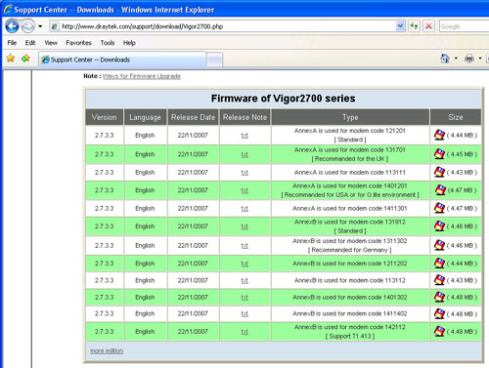Download firmware disk icon for modem code 131812
The width and height of the screenshot is (489, 368).
click(439, 225)
